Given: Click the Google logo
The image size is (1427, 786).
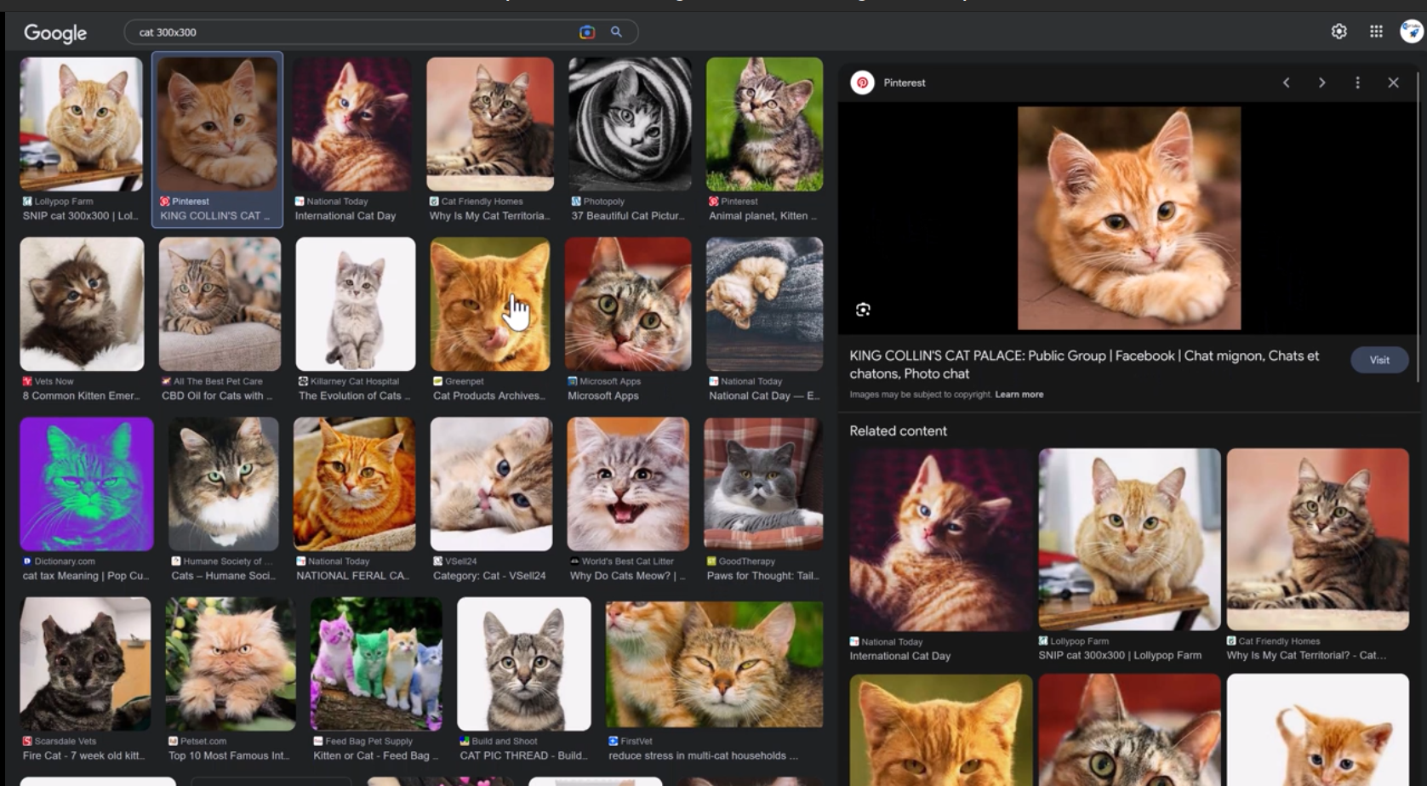Looking at the screenshot, I should click(x=55, y=33).
